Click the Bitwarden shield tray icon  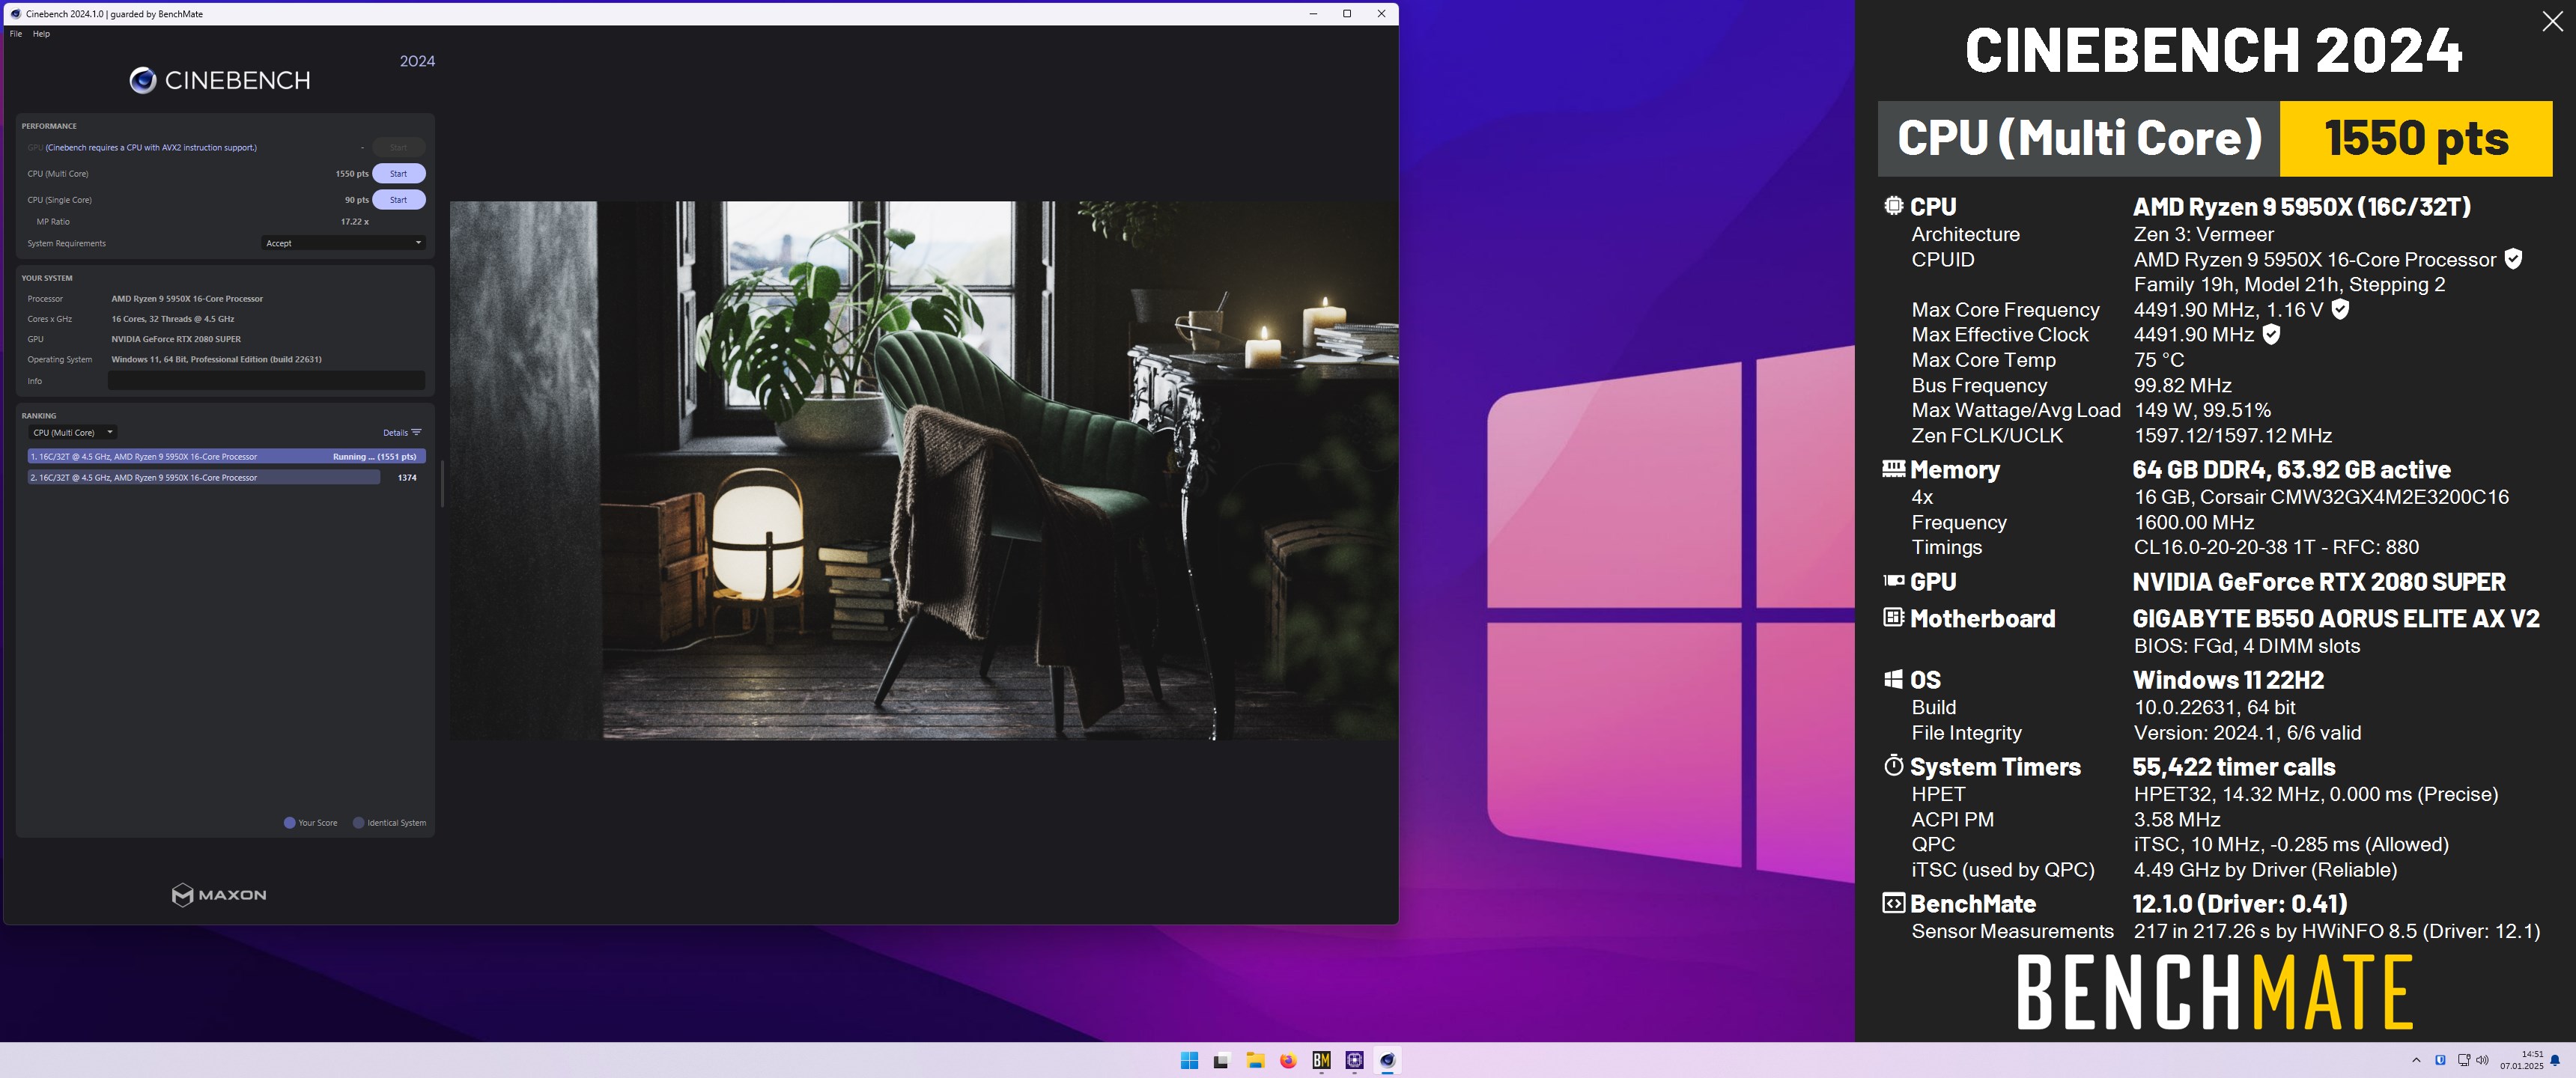2440,1060
